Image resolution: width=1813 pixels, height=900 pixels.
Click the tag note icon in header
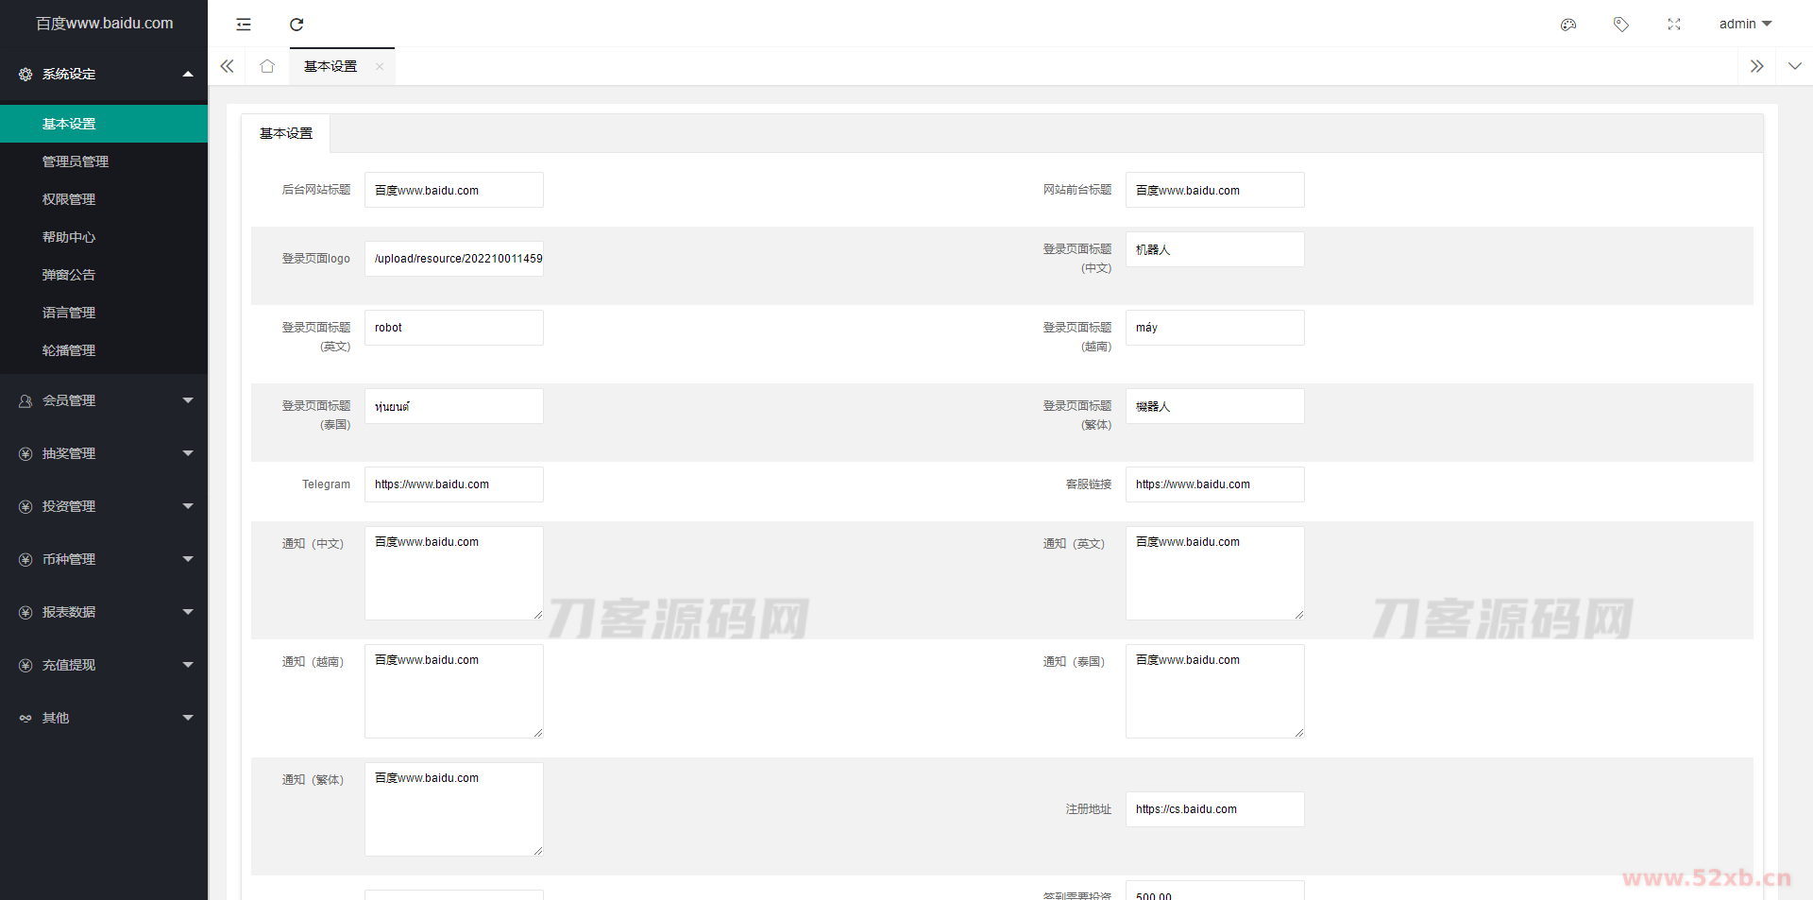click(x=1621, y=25)
